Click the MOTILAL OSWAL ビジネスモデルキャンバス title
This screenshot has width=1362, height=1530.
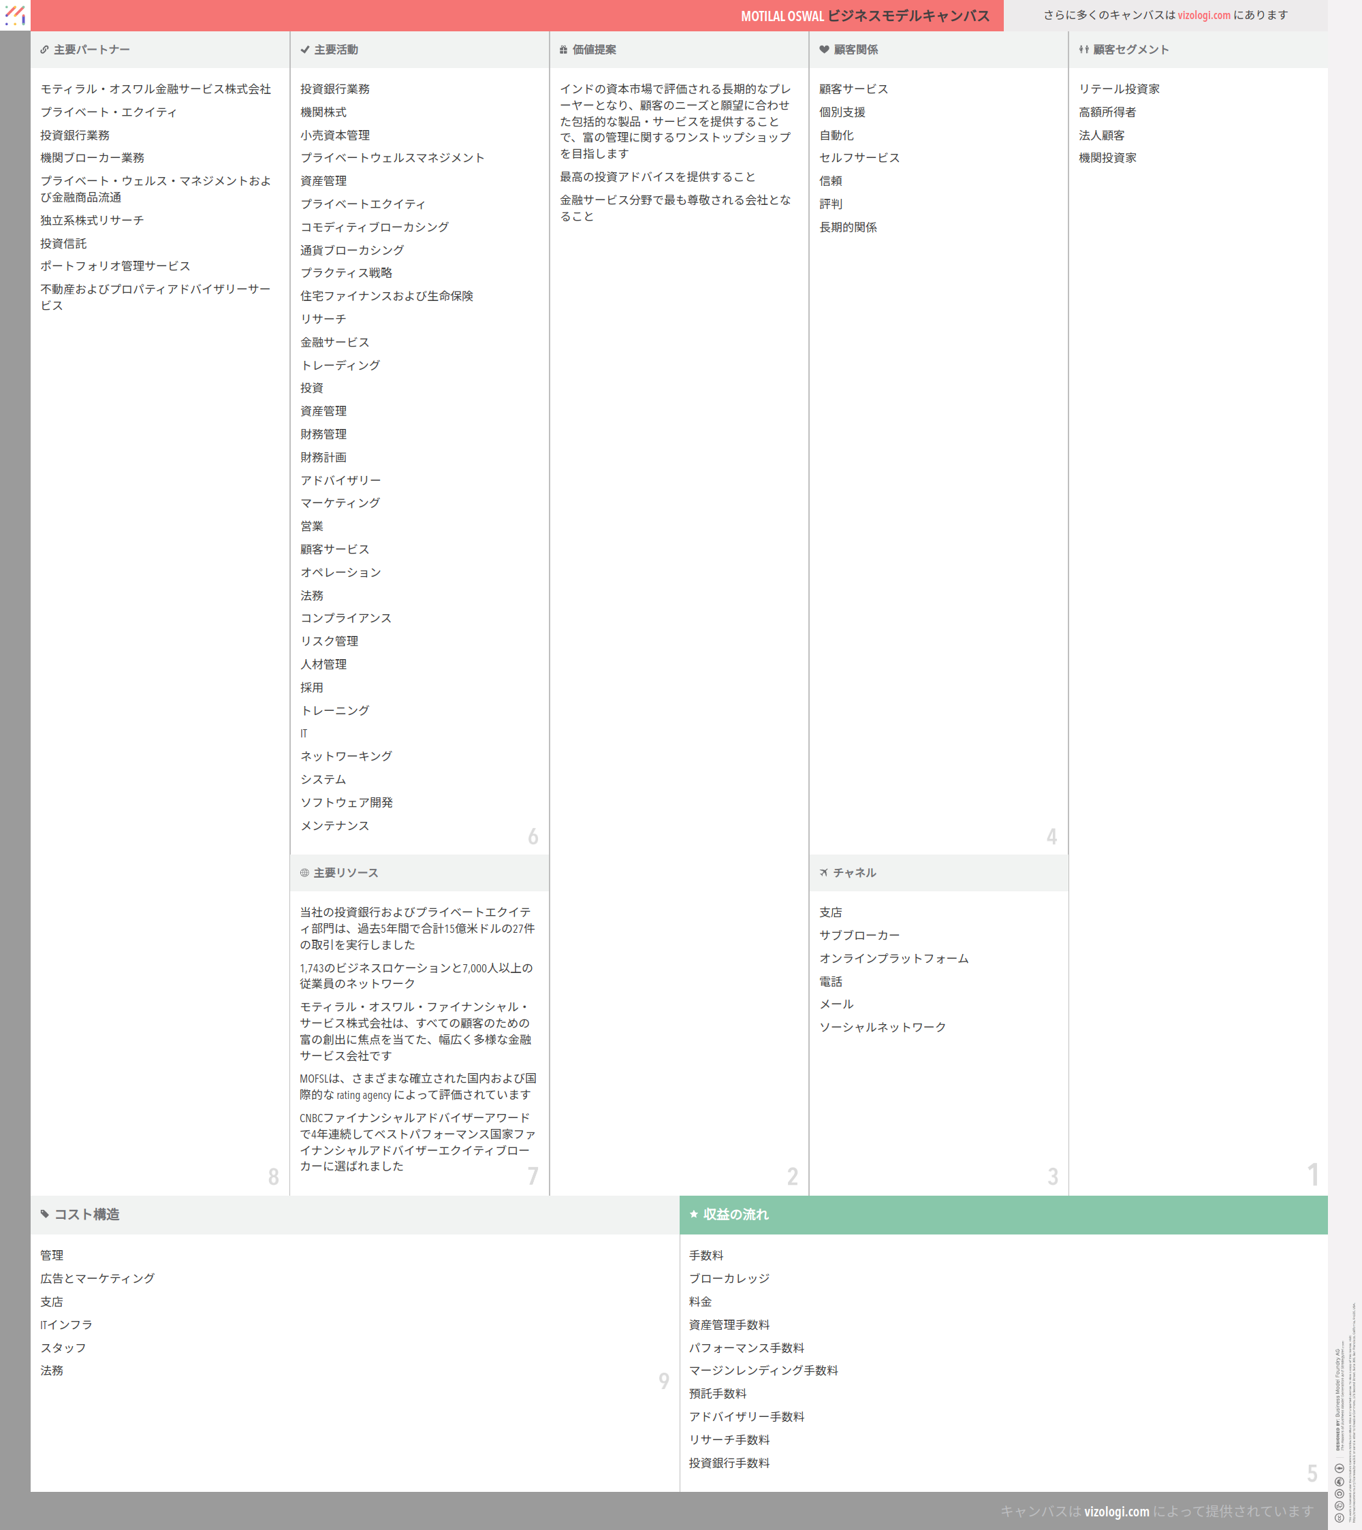tap(865, 16)
